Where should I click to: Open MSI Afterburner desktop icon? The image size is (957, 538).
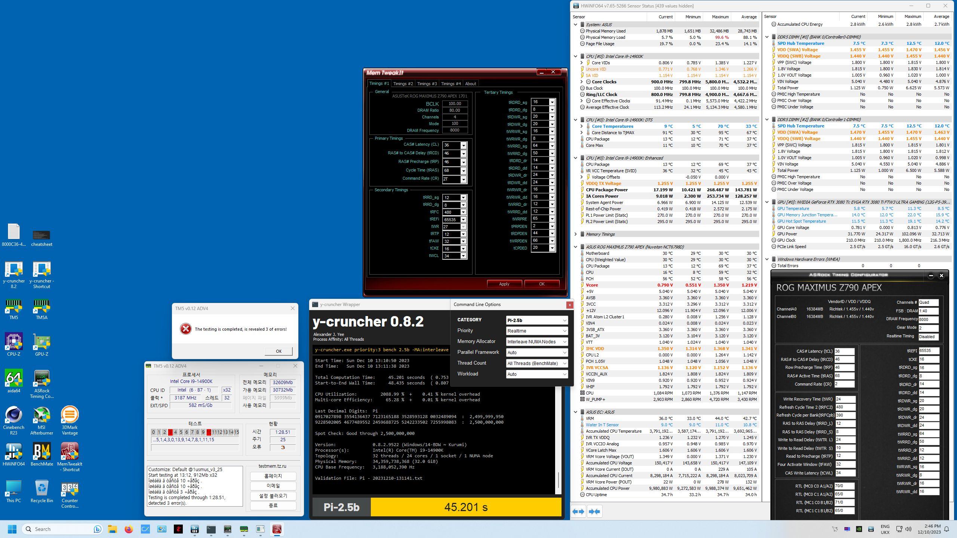[41, 421]
